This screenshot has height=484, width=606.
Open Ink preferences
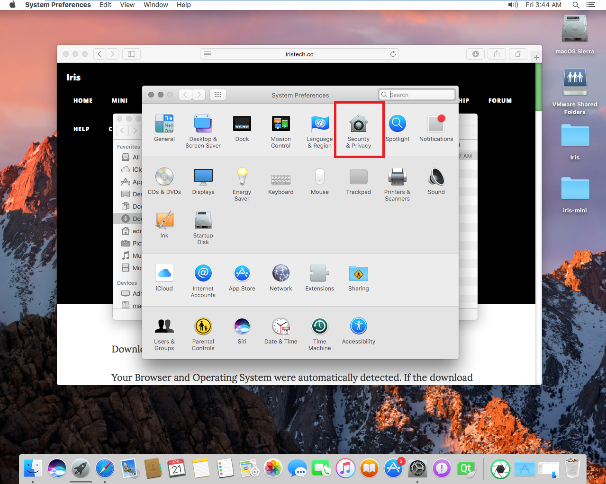tap(164, 225)
